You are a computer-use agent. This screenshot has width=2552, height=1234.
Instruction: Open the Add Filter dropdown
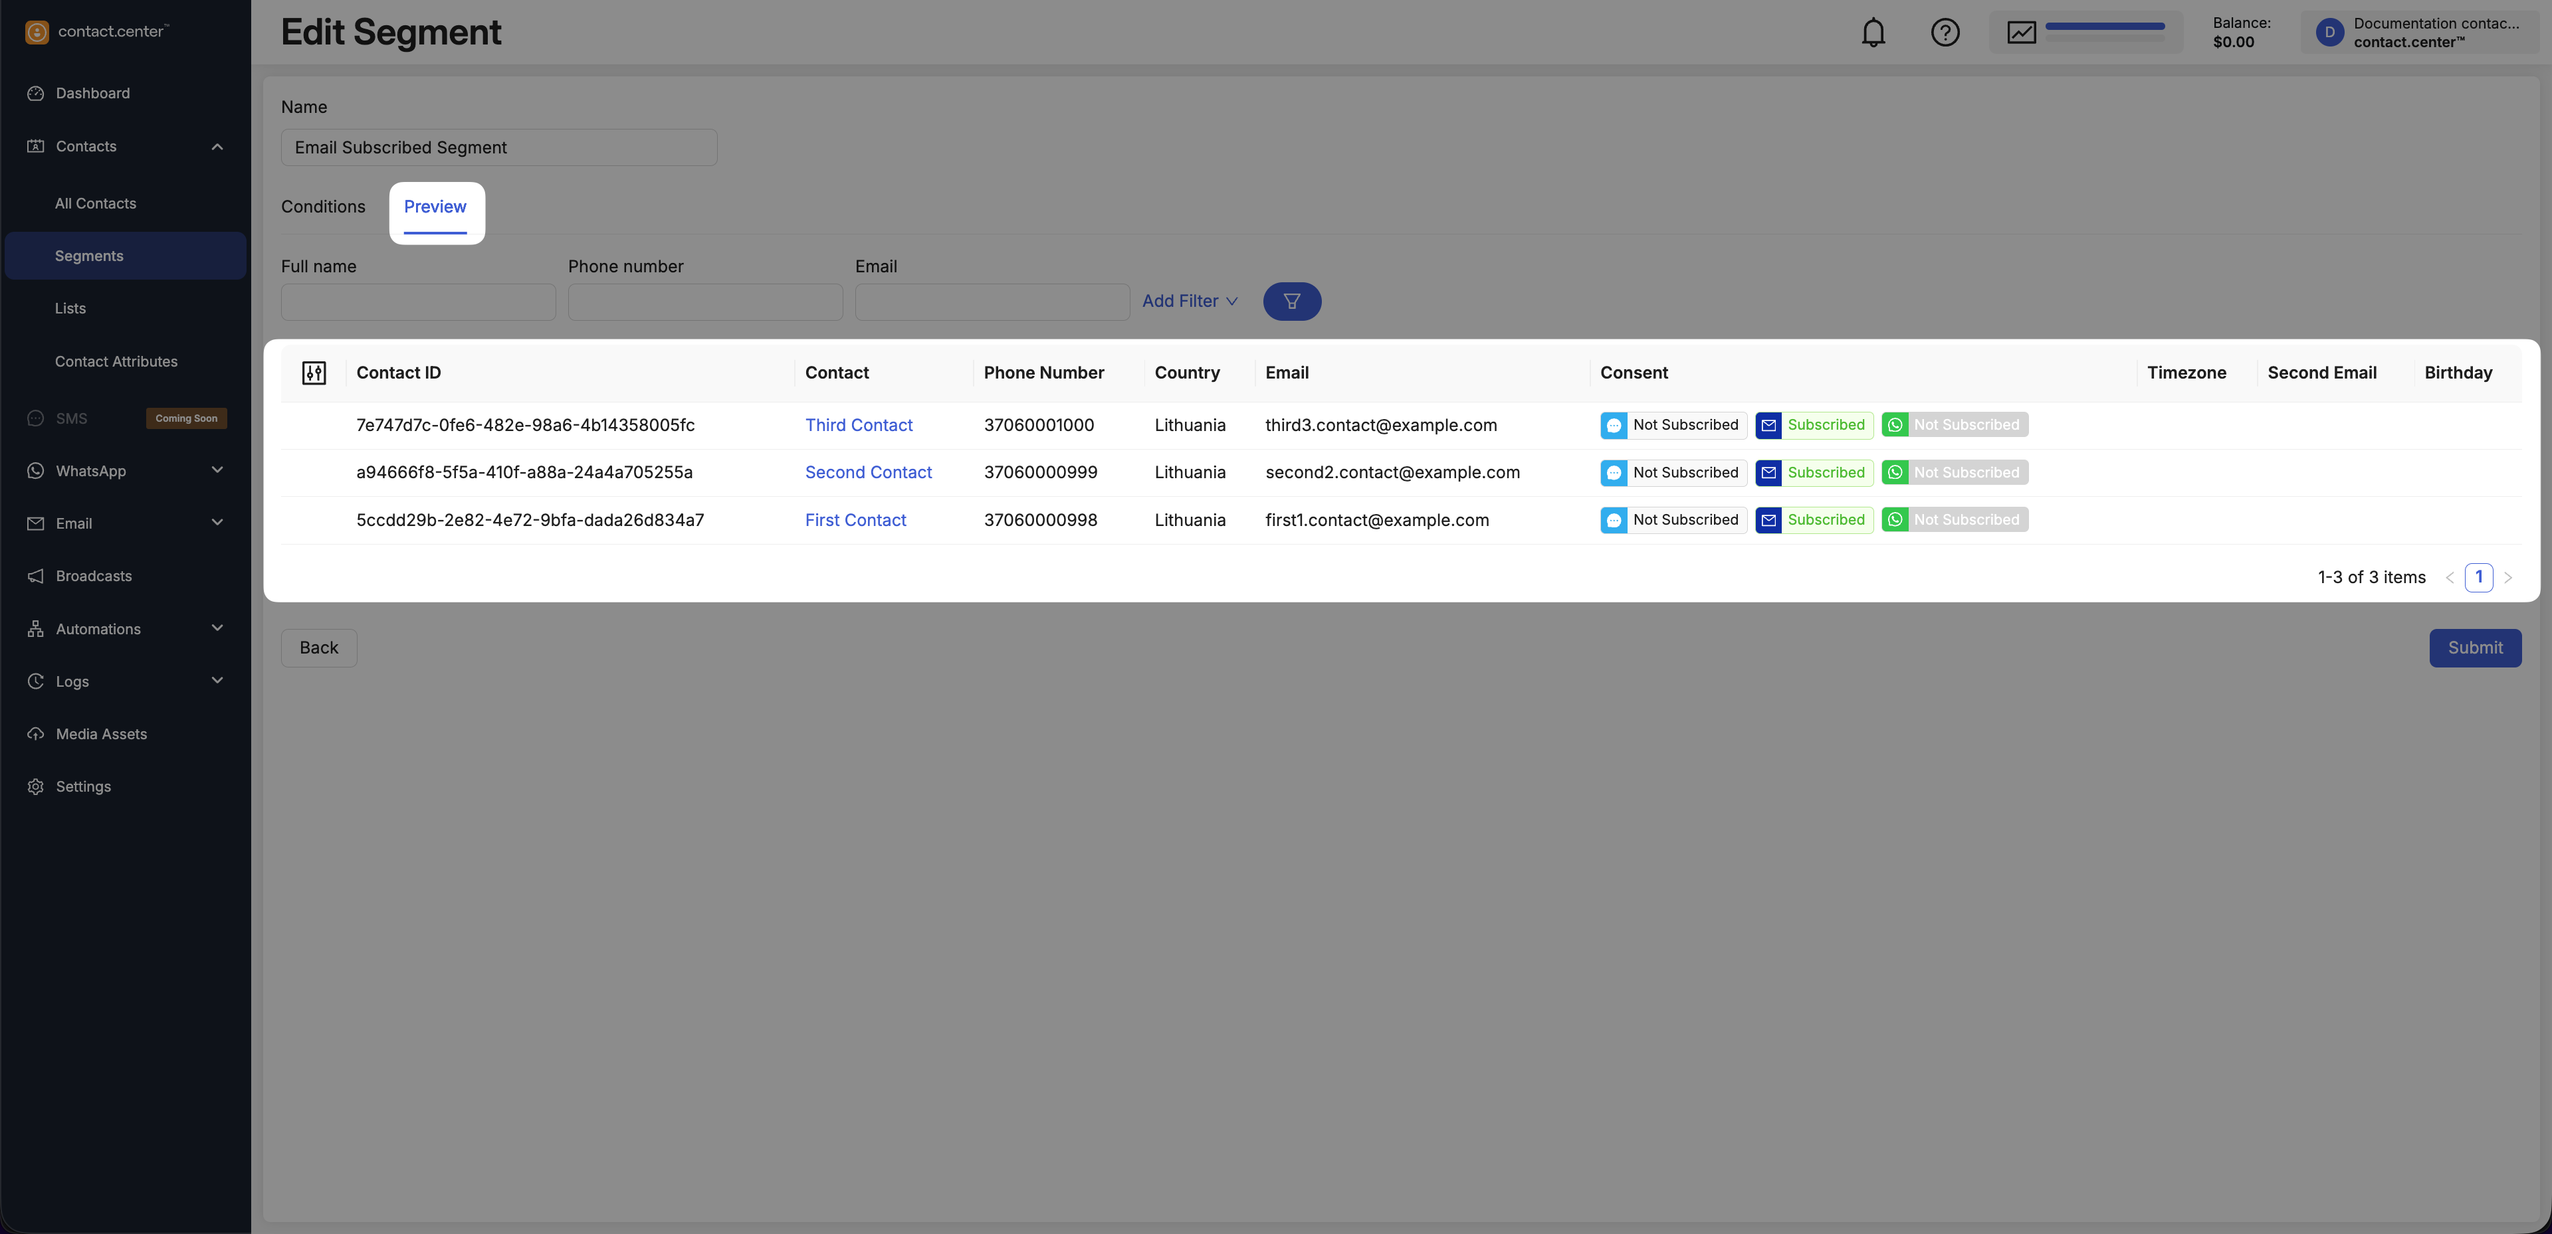coord(1189,301)
